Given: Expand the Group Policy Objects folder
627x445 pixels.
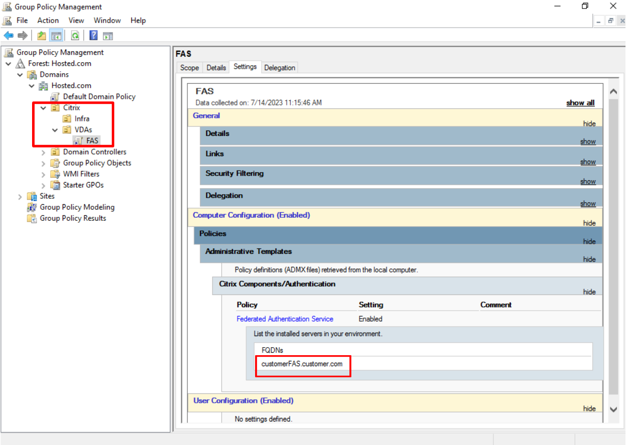Looking at the screenshot, I should (44, 163).
